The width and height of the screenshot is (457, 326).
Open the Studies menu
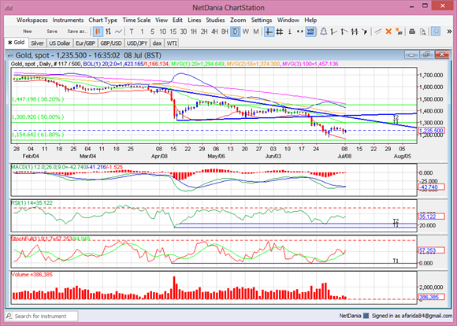tap(215, 20)
